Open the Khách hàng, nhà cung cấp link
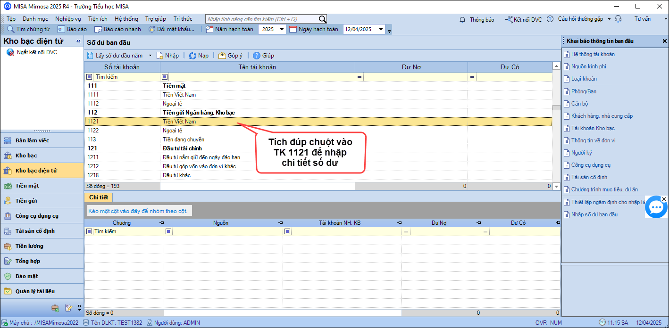This screenshot has height=328, width=669. point(602,116)
